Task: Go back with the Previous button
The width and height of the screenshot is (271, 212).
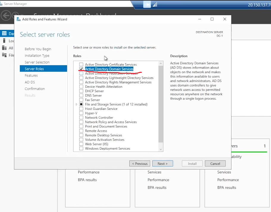Action: (x=140, y=164)
